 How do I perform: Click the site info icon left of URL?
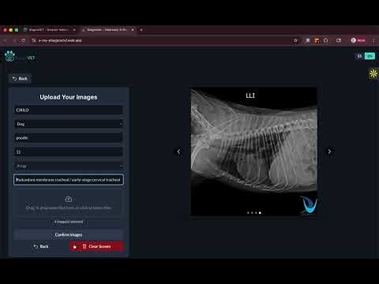coord(33,40)
